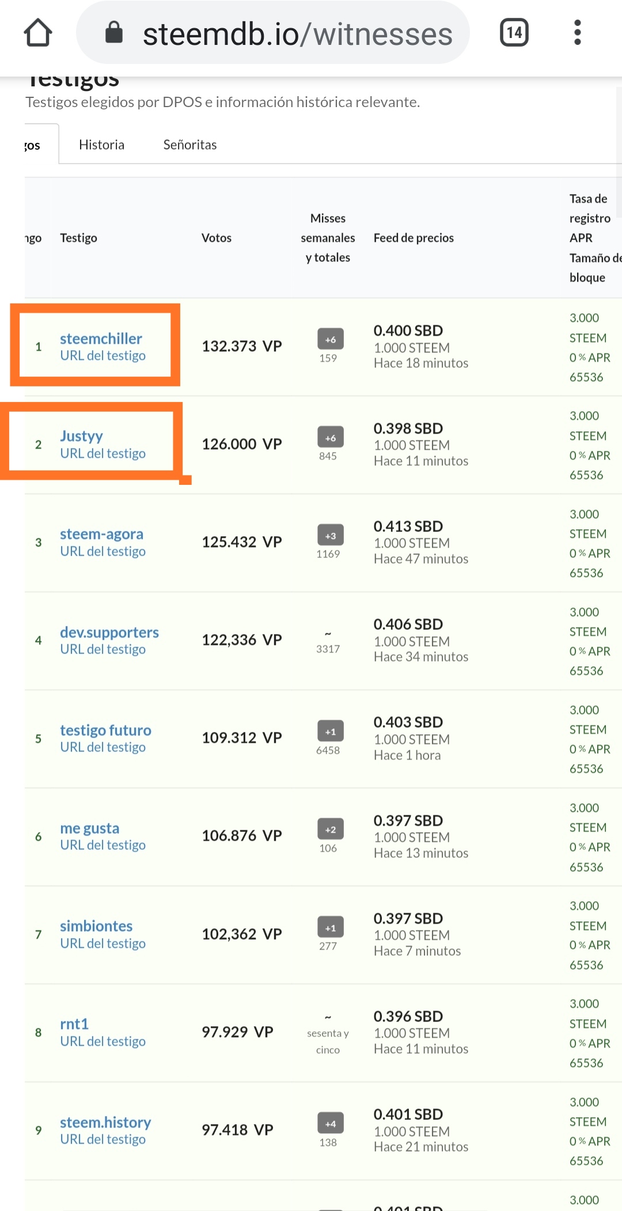Open the Justyy witness link

tap(81, 436)
